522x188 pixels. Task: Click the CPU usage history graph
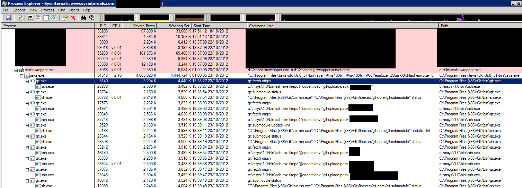[x=120, y=18]
